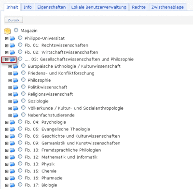Screen dimensions: 193x189
Task: Click folder icon next to Religionswissenschaft
Action: pos(15,94)
